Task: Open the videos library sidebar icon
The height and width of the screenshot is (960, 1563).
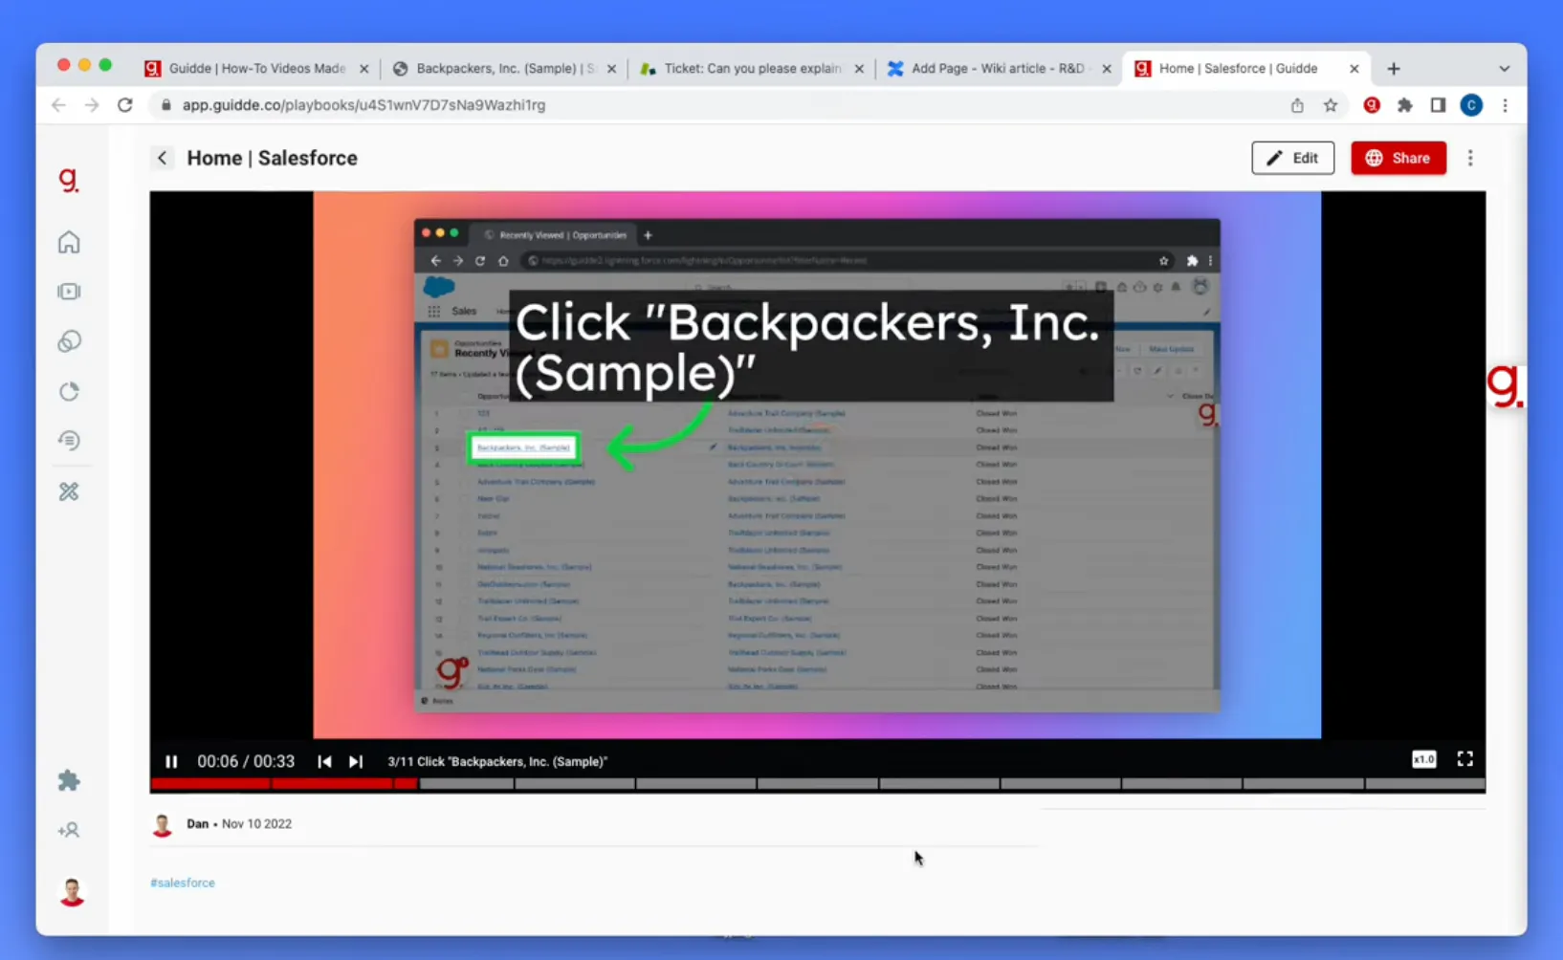Action: pyautogui.click(x=69, y=292)
